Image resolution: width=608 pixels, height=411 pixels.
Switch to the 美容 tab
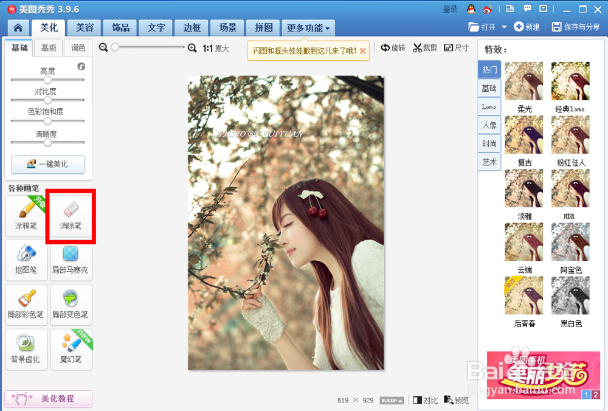85,27
